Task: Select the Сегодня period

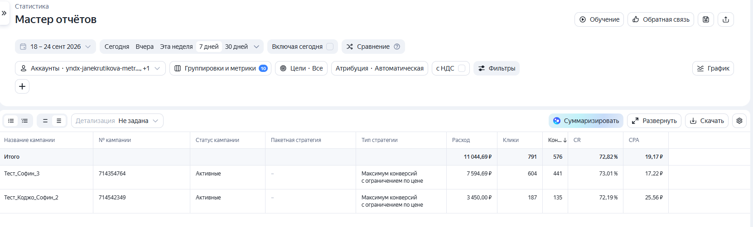Action: (x=117, y=47)
